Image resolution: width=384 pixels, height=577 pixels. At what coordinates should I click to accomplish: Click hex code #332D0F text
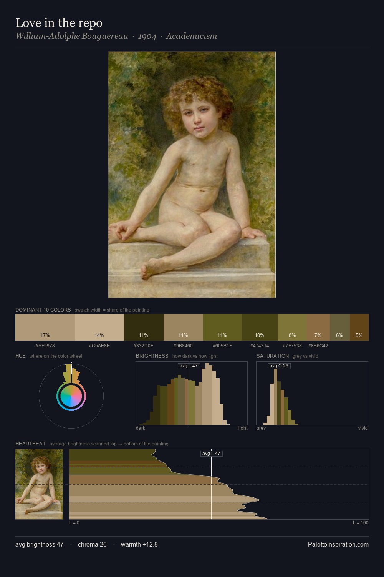[144, 346]
